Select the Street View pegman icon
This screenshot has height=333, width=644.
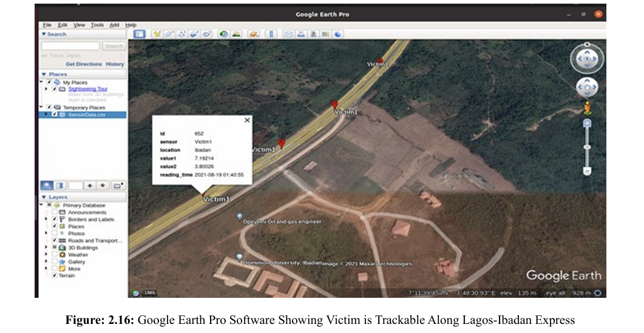click(588, 109)
